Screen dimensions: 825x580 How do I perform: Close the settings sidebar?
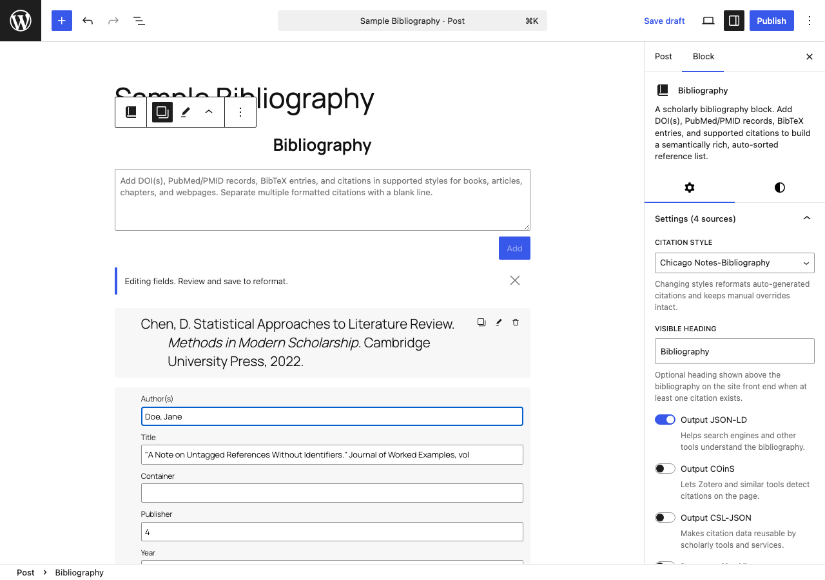coord(810,57)
